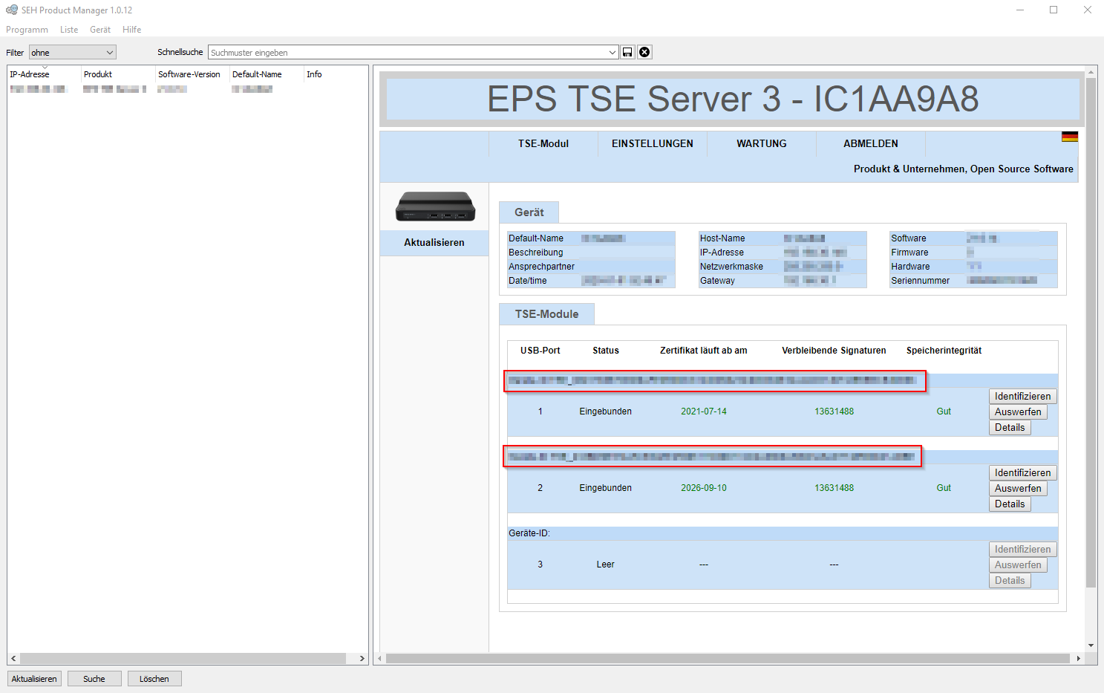
Task: Expand the Schnellsuche dropdown arrow
Action: (613, 52)
